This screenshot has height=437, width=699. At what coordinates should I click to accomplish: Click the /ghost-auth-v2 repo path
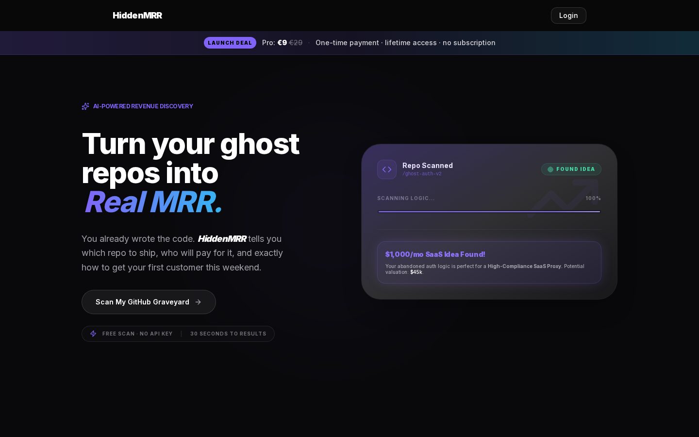422,174
